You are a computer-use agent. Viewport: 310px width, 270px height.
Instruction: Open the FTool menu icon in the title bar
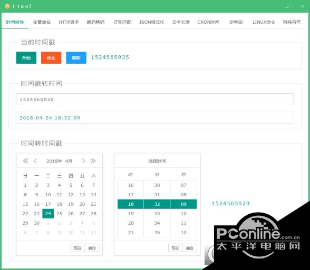[x=287, y=6]
